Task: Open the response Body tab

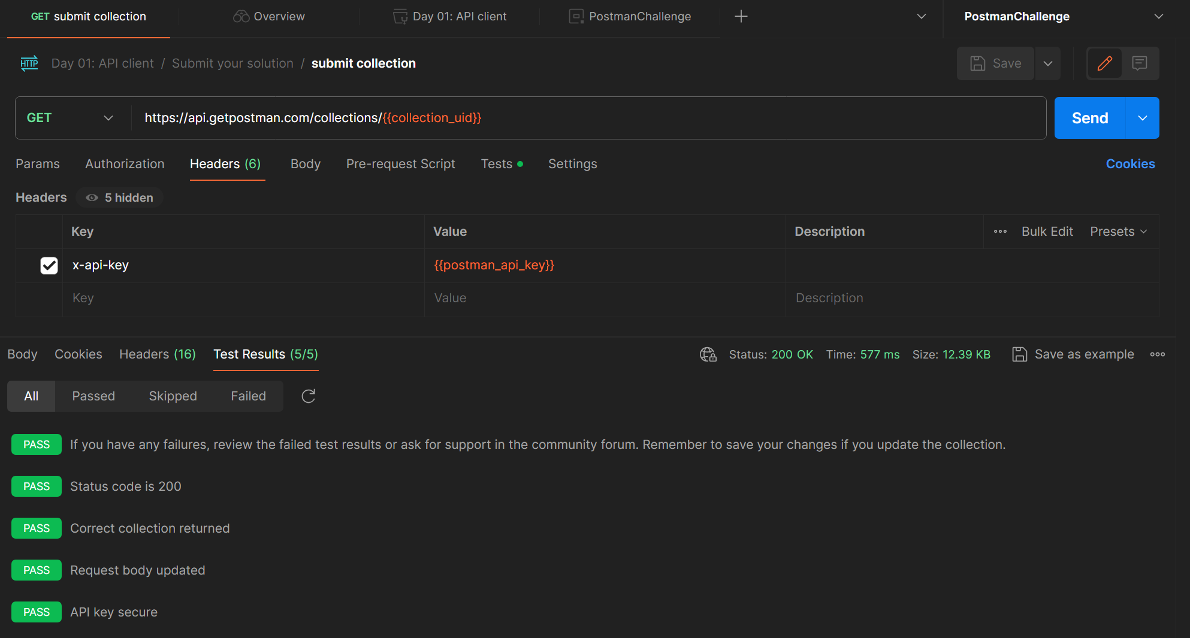Action: 22,354
